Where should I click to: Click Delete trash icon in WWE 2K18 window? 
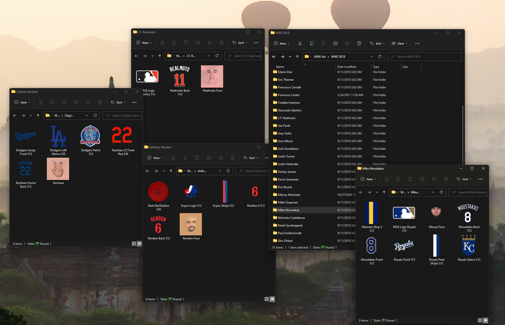[x=359, y=43]
